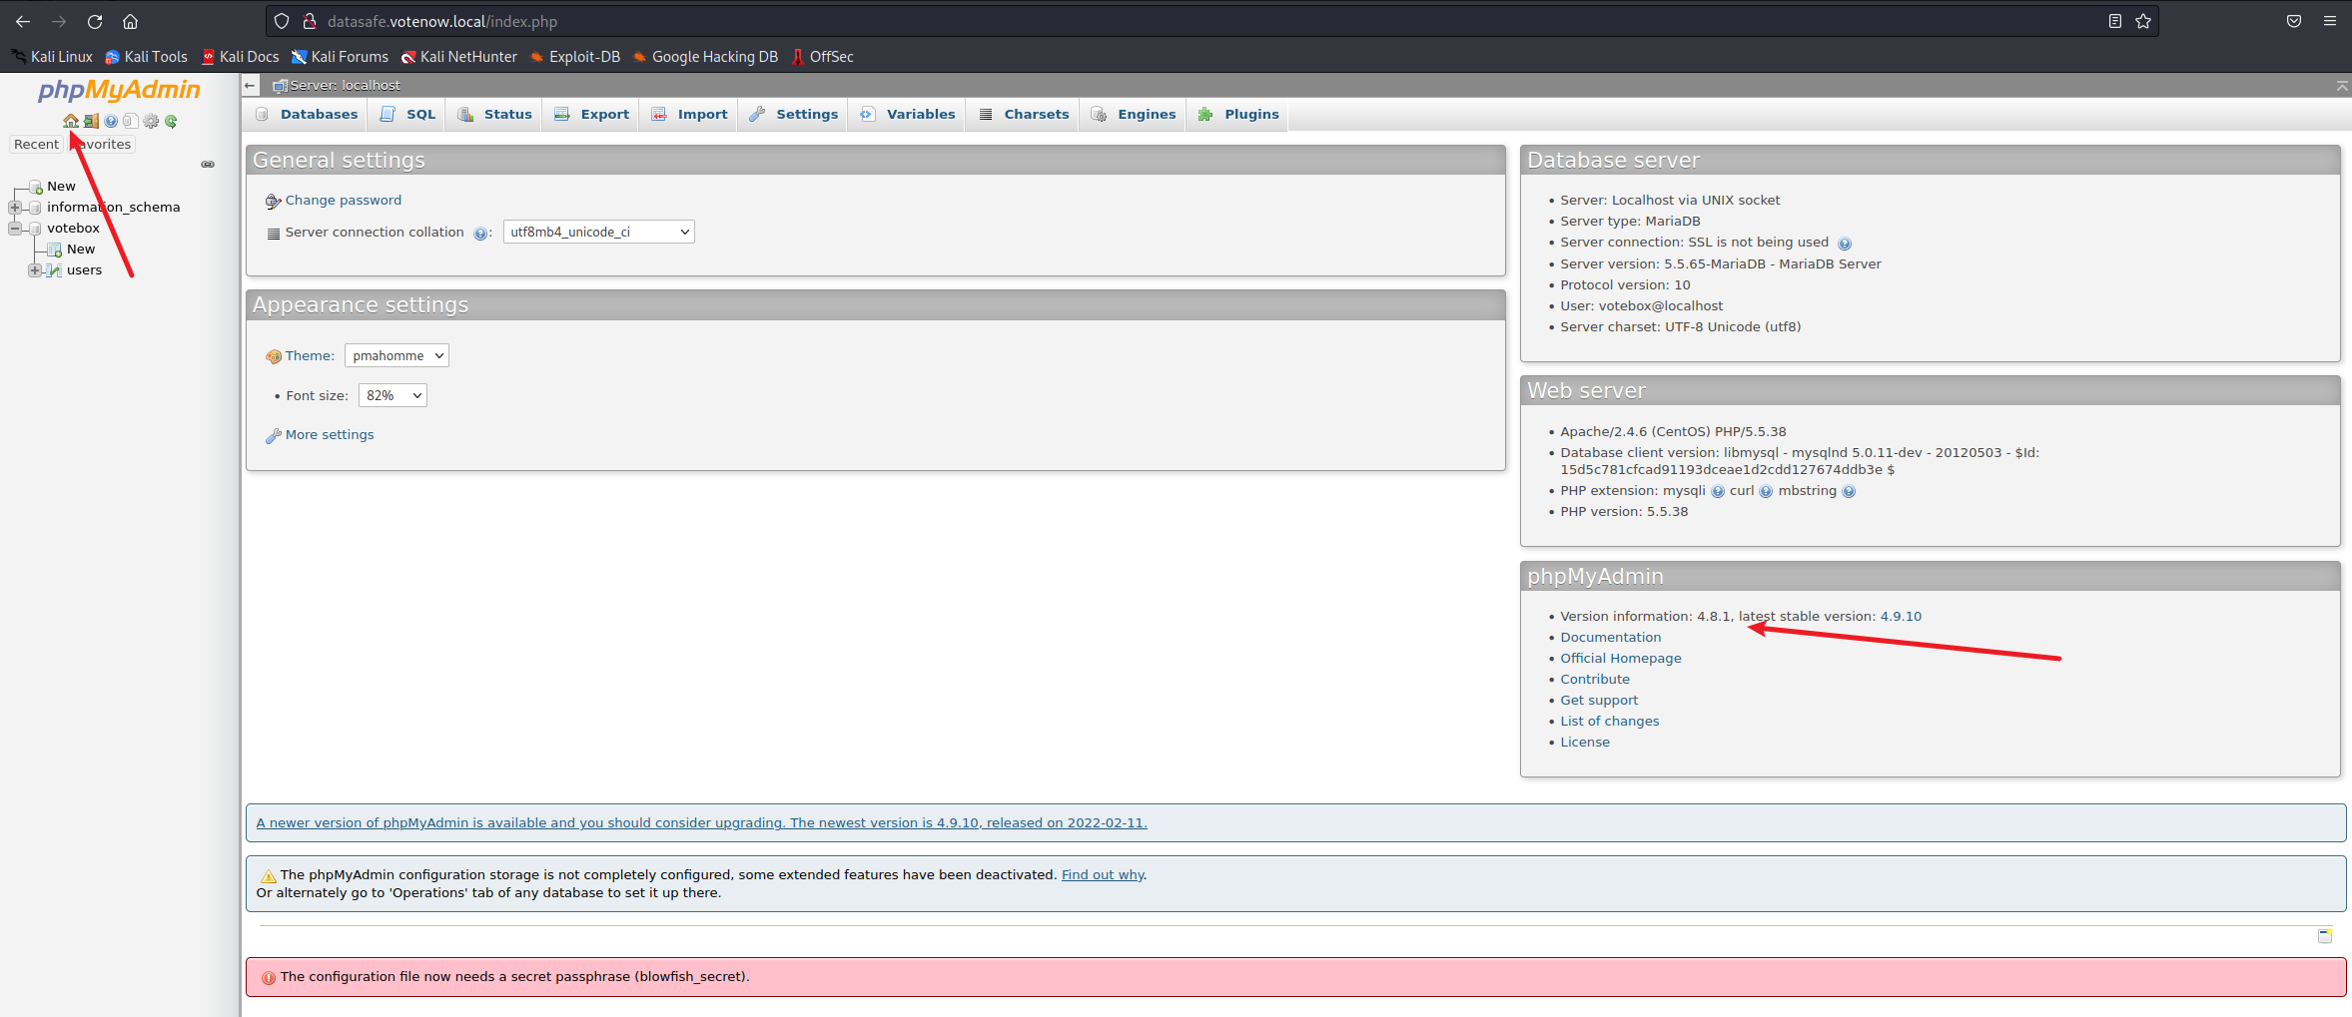Switch to the SQL tab
Image resolution: width=2352 pixels, height=1017 pixels.
click(x=408, y=115)
